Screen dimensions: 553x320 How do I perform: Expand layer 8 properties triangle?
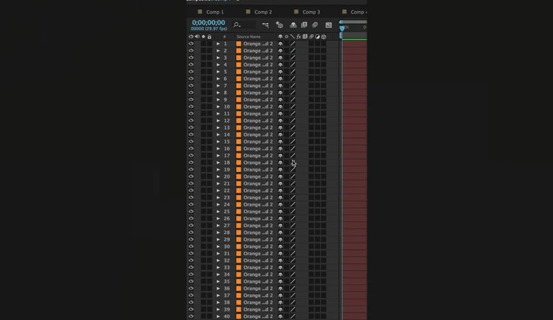(218, 93)
